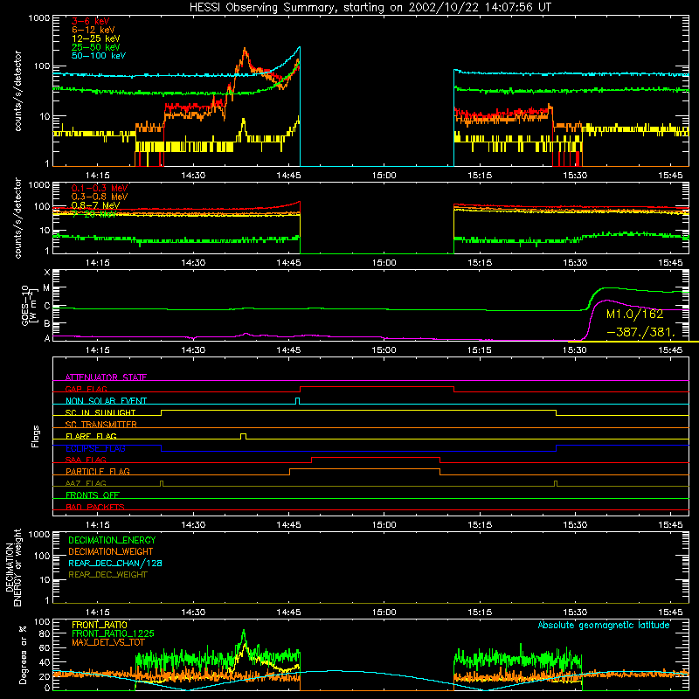This screenshot has width=699, height=699.
Task: Select the PARTICLE_FLAG label
Action: (x=98, y=471)
